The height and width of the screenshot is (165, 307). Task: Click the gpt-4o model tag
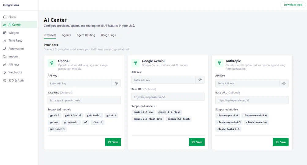[x=54, y=122]
